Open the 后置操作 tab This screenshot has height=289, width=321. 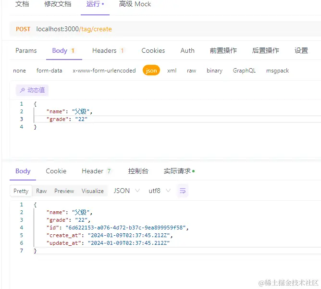266,50
